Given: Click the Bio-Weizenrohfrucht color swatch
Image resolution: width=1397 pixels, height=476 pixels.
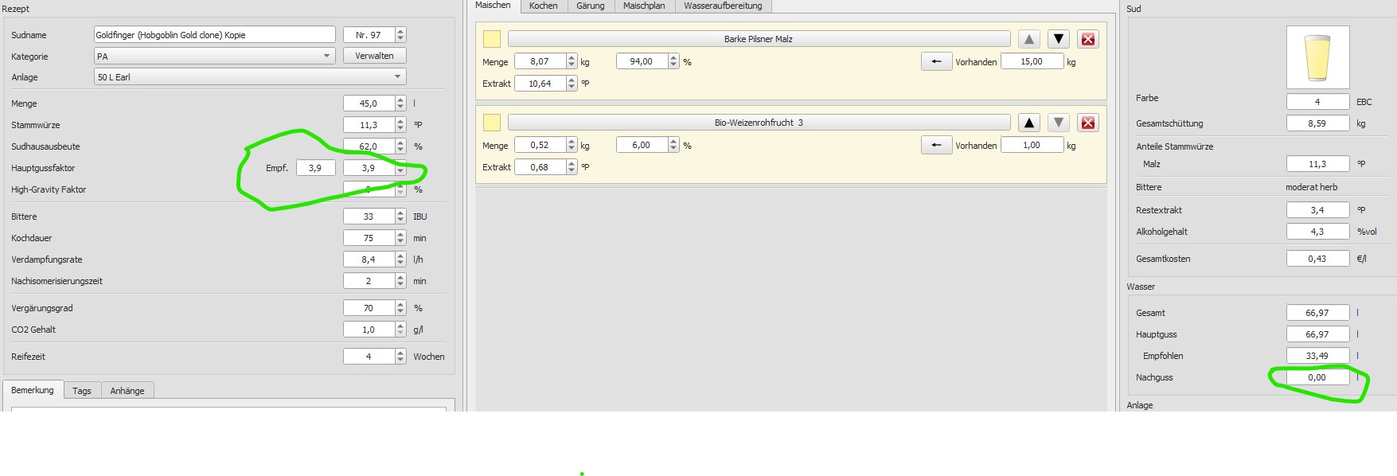Looking at the screenshot, I should pyautogui.click(x=492, y=123).
